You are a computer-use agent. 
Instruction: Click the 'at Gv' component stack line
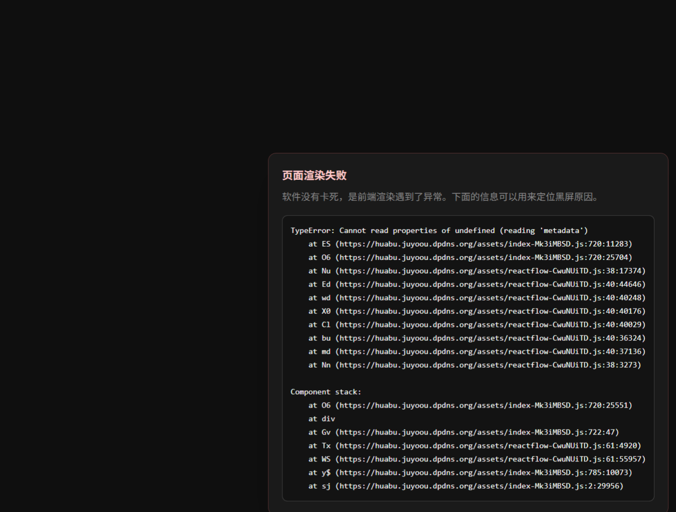pyautogui.click(x=464, y=432)
